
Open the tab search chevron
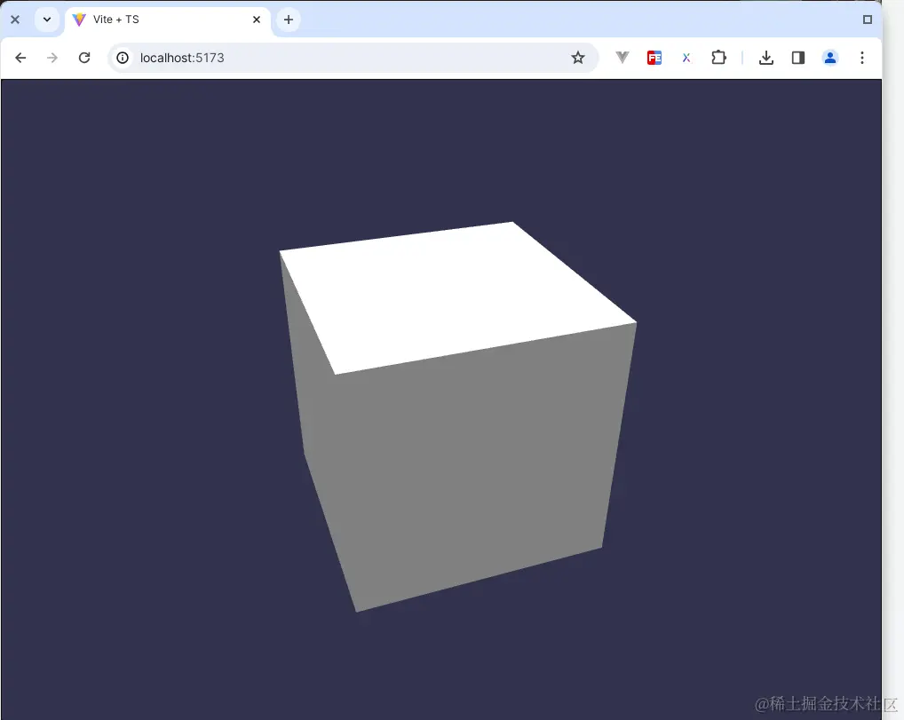pos(47,19)
